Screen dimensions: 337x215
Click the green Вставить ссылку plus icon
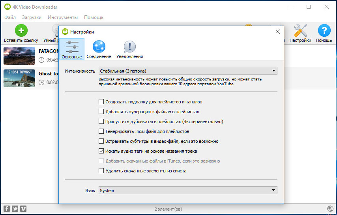pos(21,30)
